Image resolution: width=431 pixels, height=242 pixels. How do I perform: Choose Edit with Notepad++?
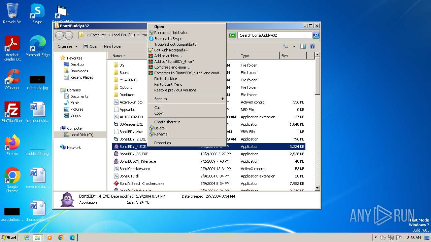click(187, 50)
